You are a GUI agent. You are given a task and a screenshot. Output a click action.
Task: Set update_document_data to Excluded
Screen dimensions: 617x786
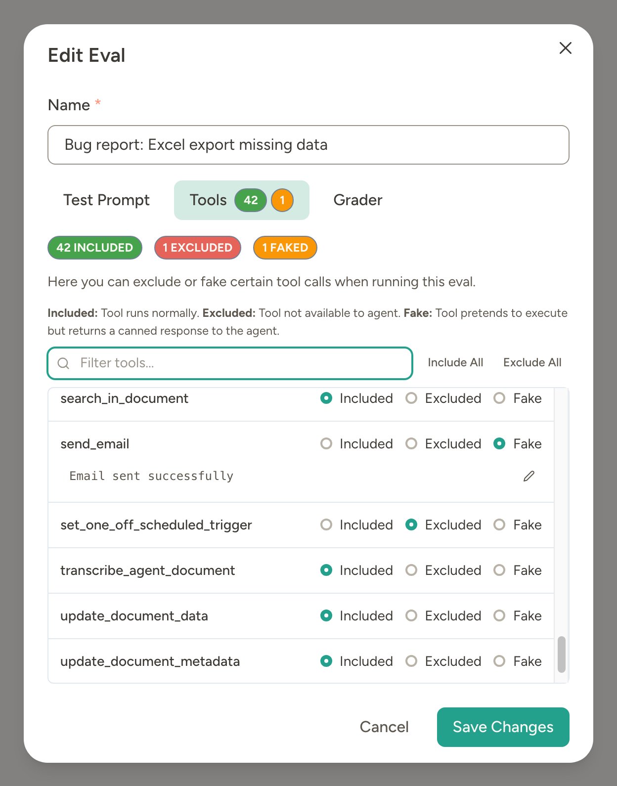point(411,615)
